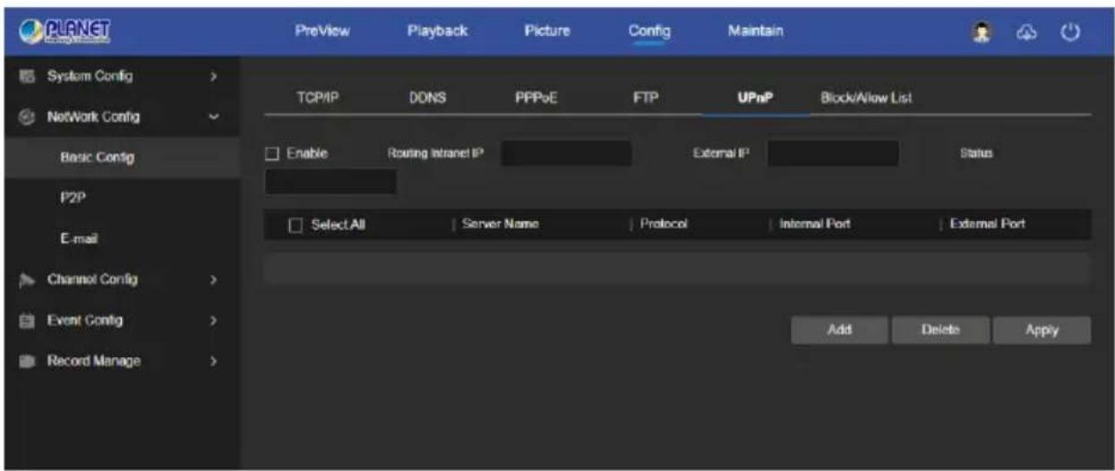Click the PLANET logo
The width and height of the screenshot is (1115, 471).
65,31
